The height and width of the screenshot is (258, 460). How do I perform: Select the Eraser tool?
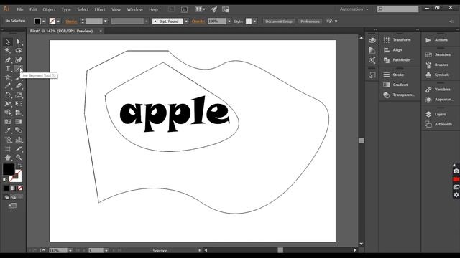(19, 86)
